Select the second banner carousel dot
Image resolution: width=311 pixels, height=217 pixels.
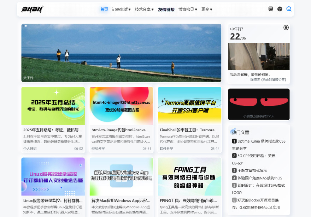point(26,26)
